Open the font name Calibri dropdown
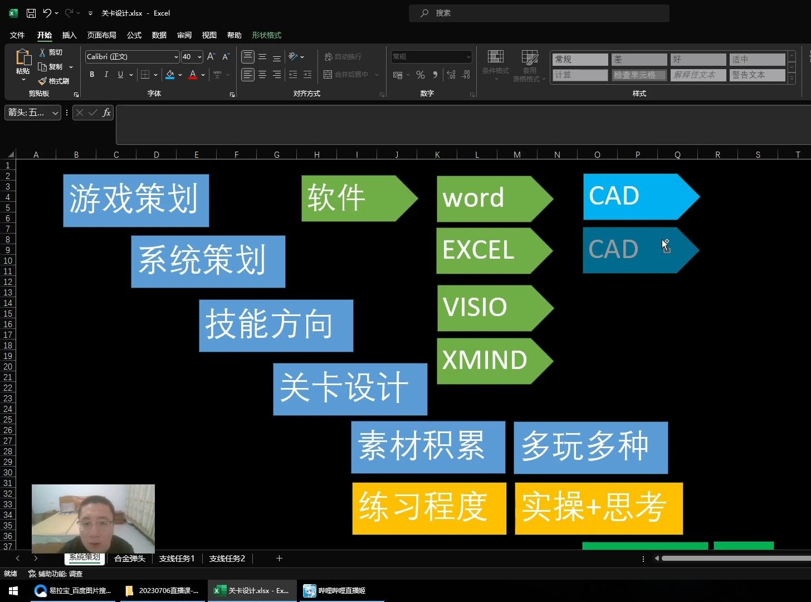Screen dimensions: 811x602 point(176,57)
